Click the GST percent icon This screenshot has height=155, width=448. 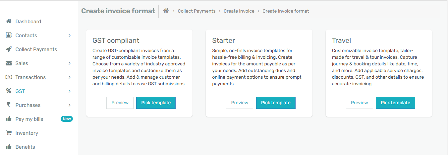[9, 91]
